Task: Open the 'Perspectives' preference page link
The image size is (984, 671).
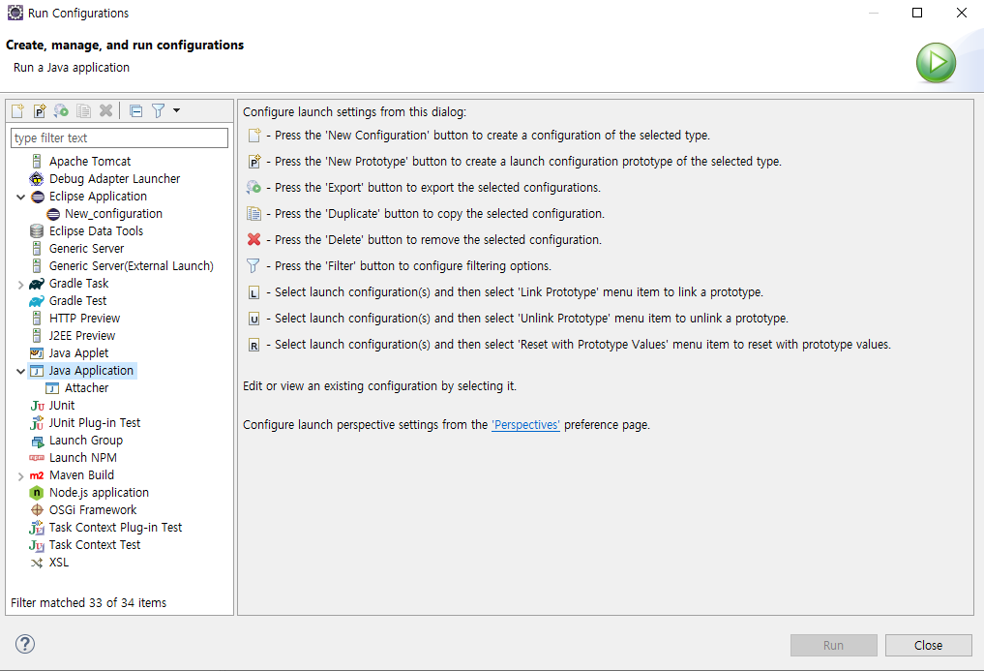Action: click(525, 425)
